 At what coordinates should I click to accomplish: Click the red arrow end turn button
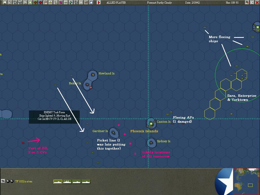tap(99, 3)
